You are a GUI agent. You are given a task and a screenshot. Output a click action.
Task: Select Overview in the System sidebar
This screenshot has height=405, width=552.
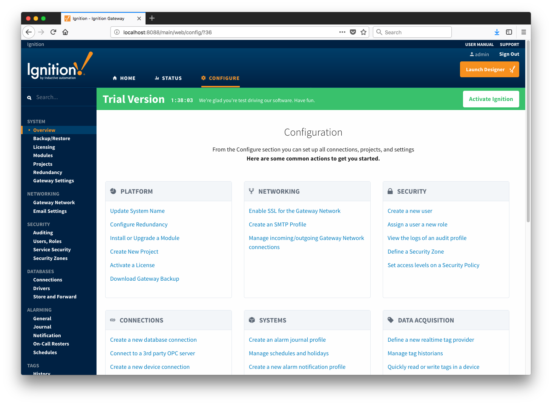pos(44,130)
